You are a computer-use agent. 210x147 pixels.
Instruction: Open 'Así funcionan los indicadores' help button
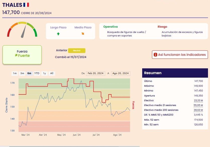(x=180, y=55)
